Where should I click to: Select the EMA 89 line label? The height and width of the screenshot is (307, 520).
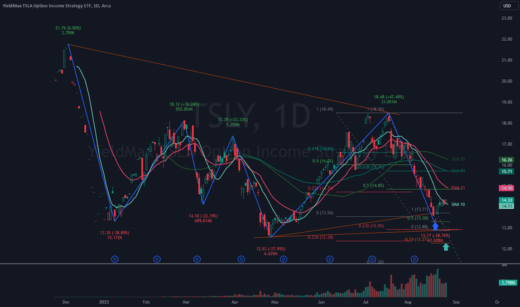458,171
